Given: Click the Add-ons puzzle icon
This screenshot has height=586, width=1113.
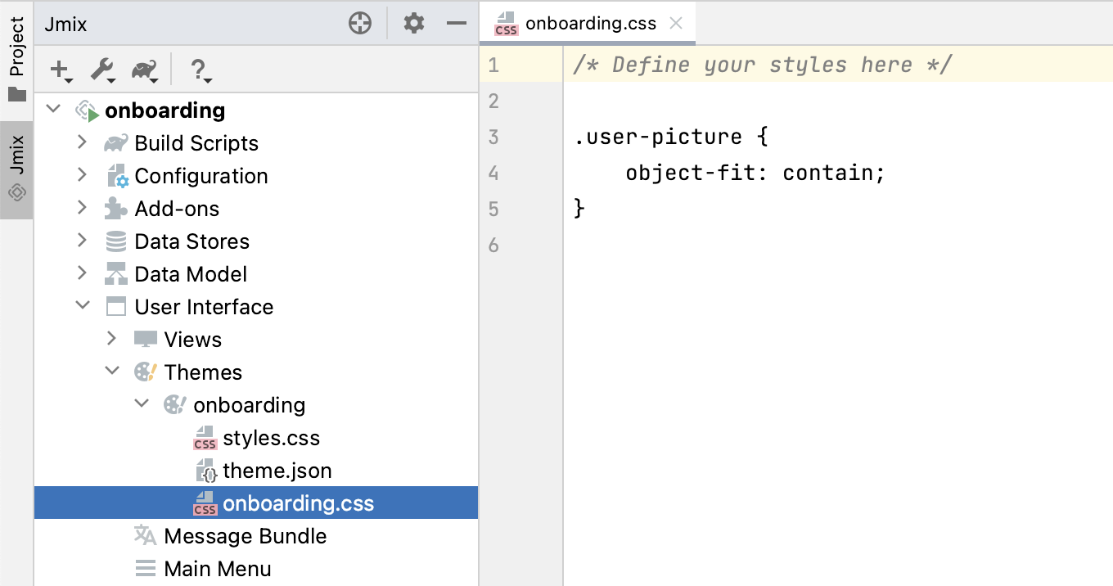Looking at the screenshot, I should pyautogui.click(x=116, y=209).
